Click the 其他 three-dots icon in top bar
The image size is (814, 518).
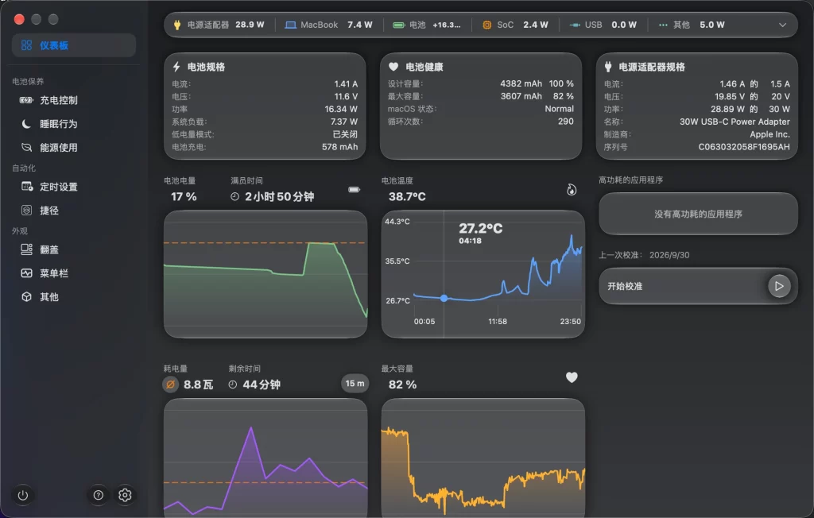[x=663, y=25]
